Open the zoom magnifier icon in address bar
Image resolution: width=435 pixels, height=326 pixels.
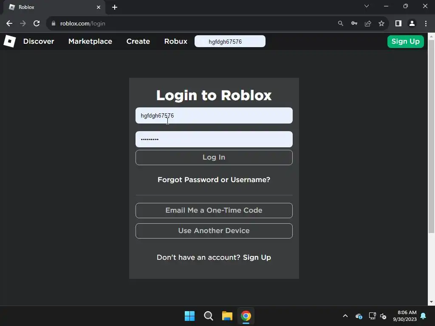[x=340, y=24]
